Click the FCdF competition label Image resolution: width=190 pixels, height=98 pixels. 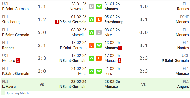click(184, 17)
